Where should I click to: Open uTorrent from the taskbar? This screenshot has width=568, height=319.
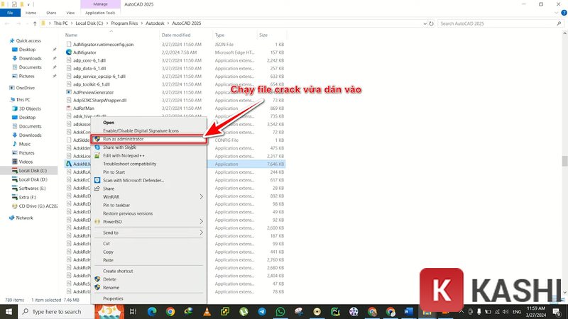click(244, 311)
